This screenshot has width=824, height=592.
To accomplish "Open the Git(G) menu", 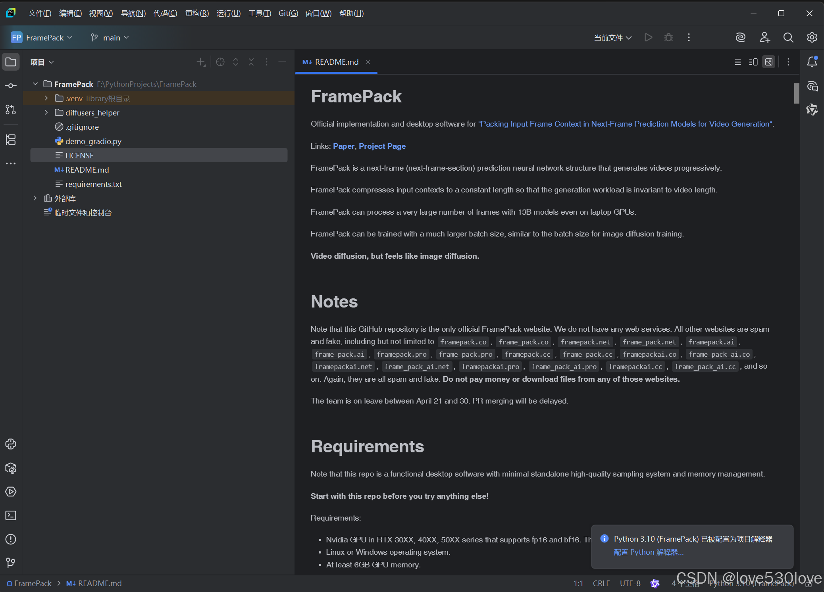I will pyautogui.click(x=288, y=13).
